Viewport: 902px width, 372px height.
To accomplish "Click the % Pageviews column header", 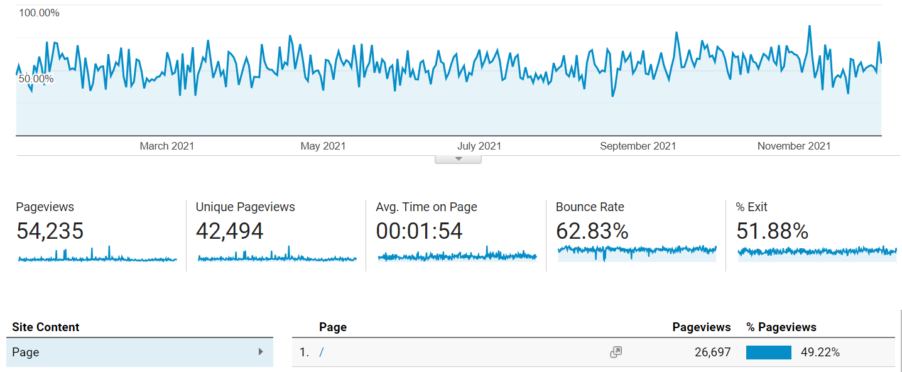I will coord(781,327).
